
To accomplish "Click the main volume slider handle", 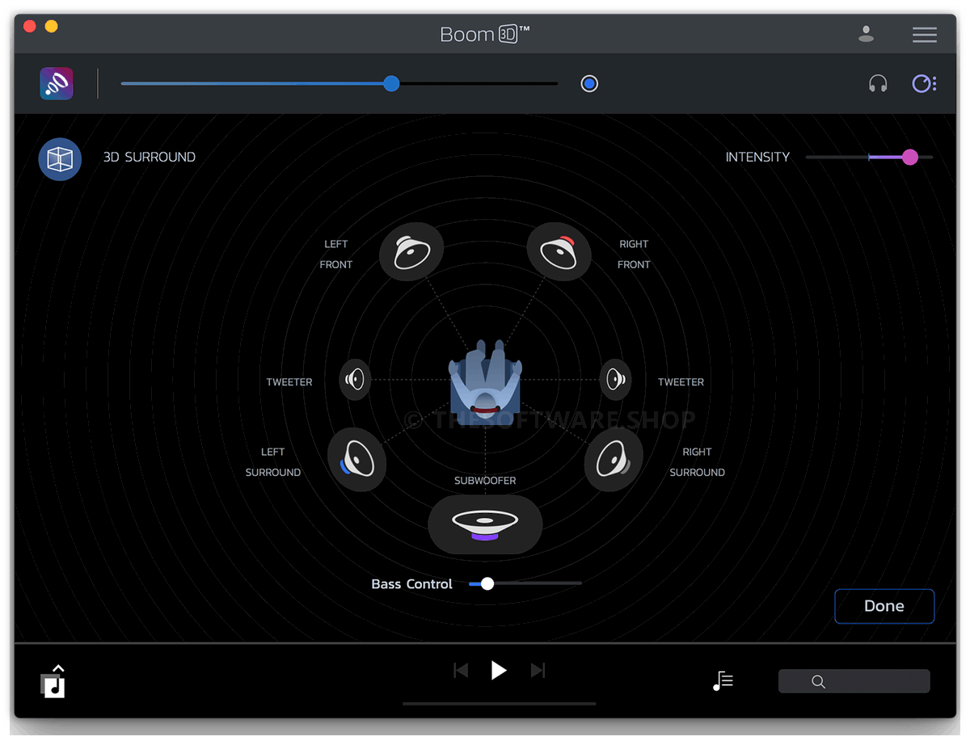I will (391, 83).
